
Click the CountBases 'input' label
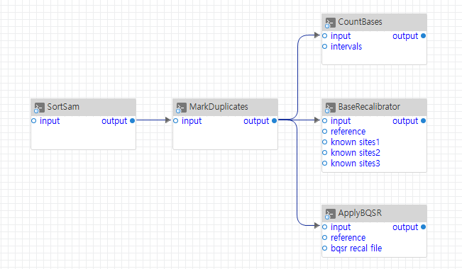[x=341, y=36]
